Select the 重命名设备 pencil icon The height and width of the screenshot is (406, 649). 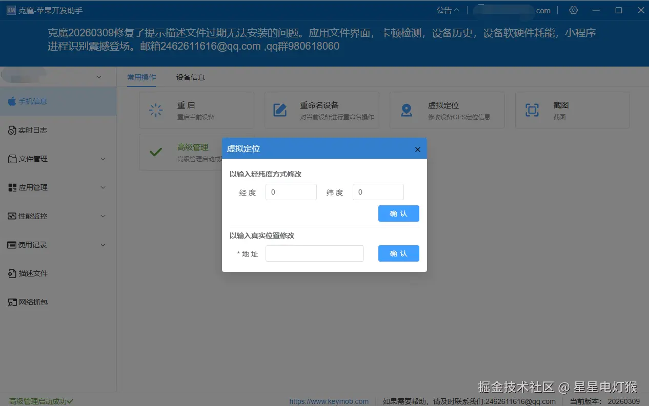click(280, 110)
